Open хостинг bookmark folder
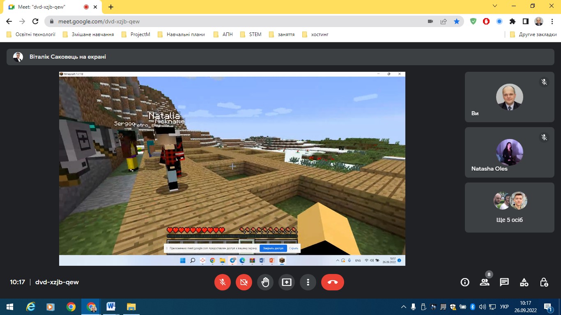Screen dimensions: 561x315 315,34
